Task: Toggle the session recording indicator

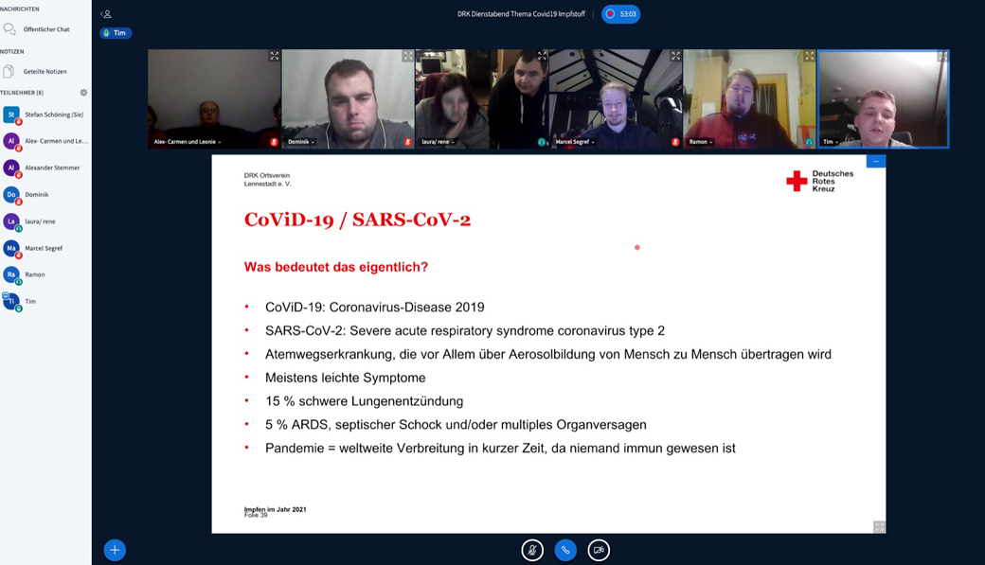Action: pyautogui.click(x=620, y=14)
